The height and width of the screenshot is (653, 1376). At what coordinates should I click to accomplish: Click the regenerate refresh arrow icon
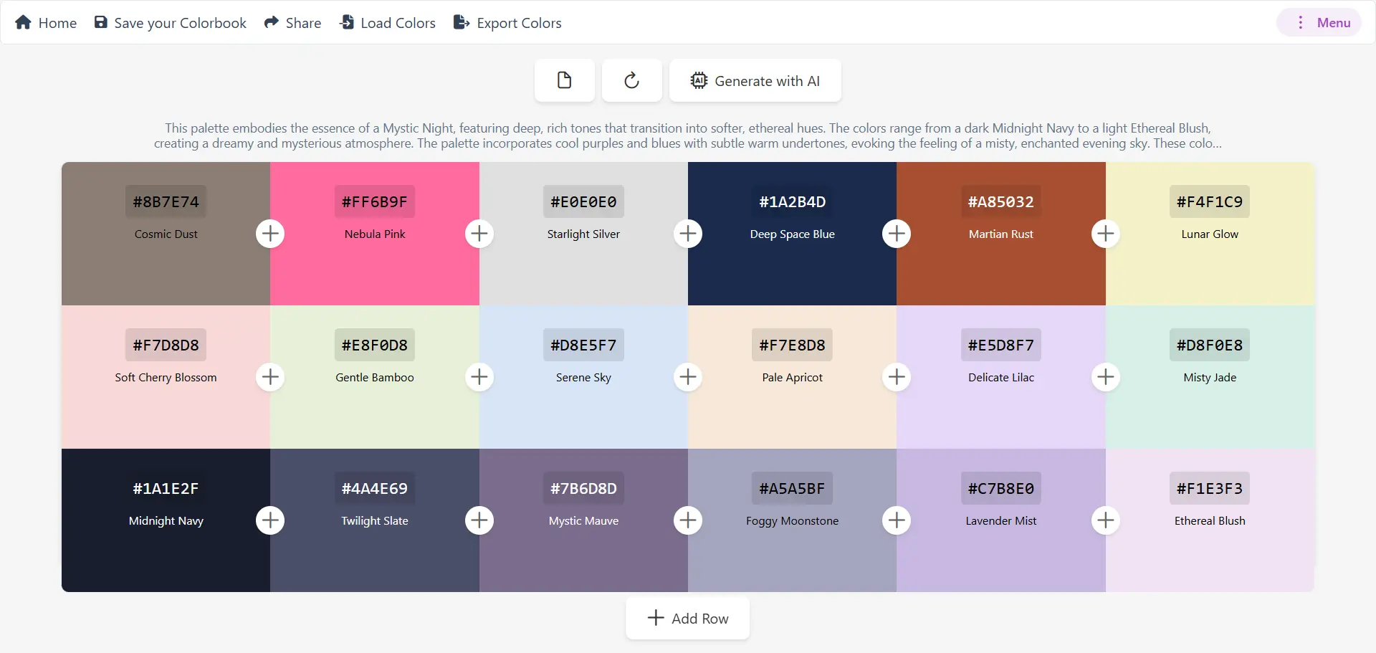[631, 80]
